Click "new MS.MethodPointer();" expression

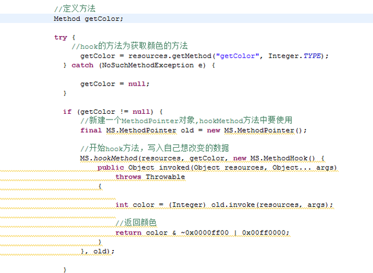tap(257, 130)
